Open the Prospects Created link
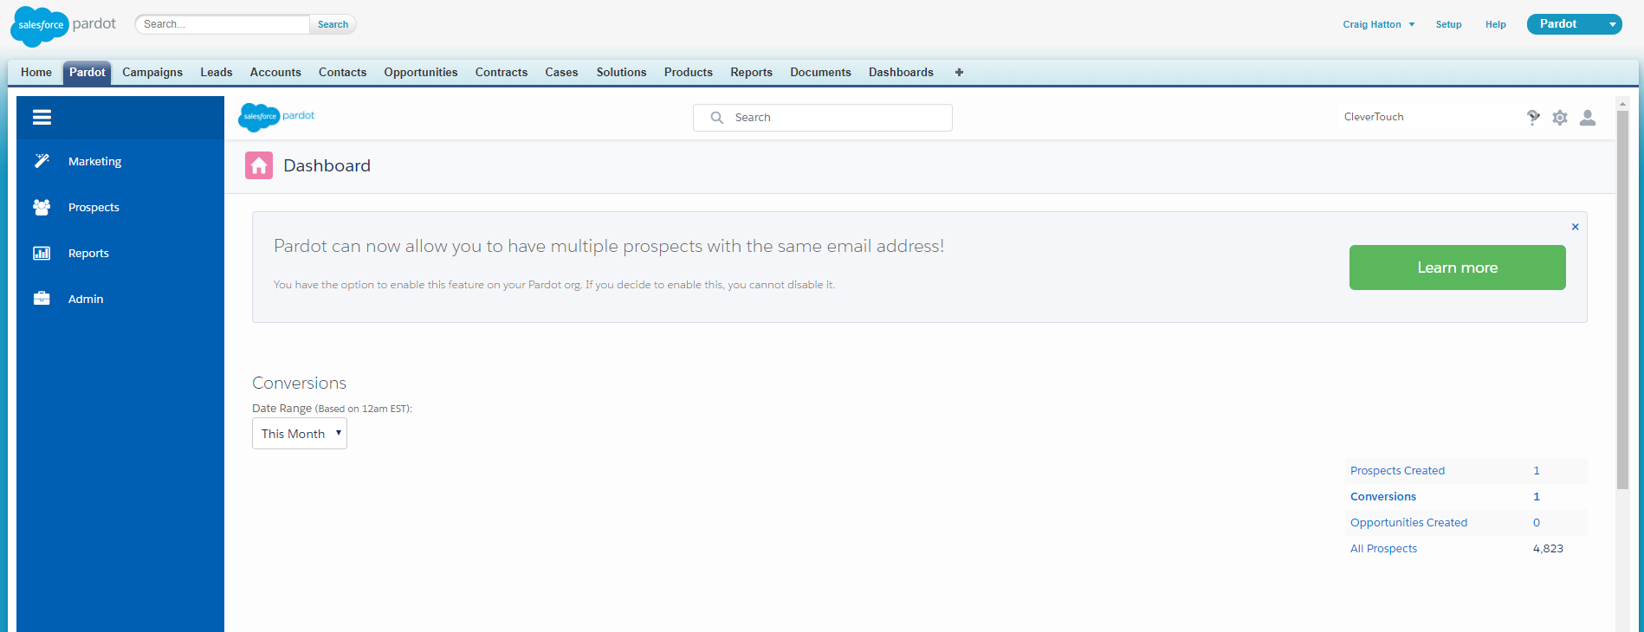 pyautogui.click(x=1397, y=471)
